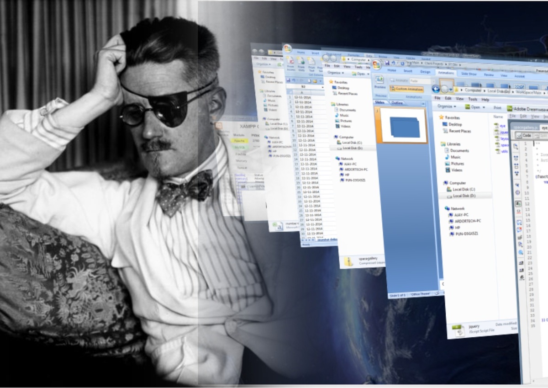Click Excel column A header
The width and height of the screenshot is (548, 388).
tap(302, 92)
